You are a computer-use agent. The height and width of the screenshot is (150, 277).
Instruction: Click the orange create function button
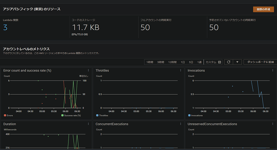263,9
